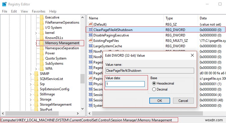Select the WPA folder icon
The height and width of the screenshot is (123, 226).
42,69
